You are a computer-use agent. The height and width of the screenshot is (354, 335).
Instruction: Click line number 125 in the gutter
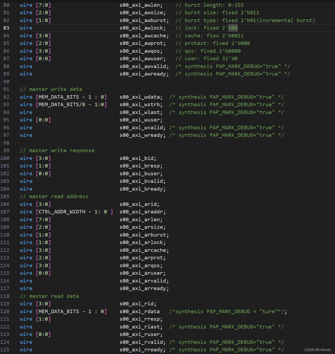tap(5, 349)
